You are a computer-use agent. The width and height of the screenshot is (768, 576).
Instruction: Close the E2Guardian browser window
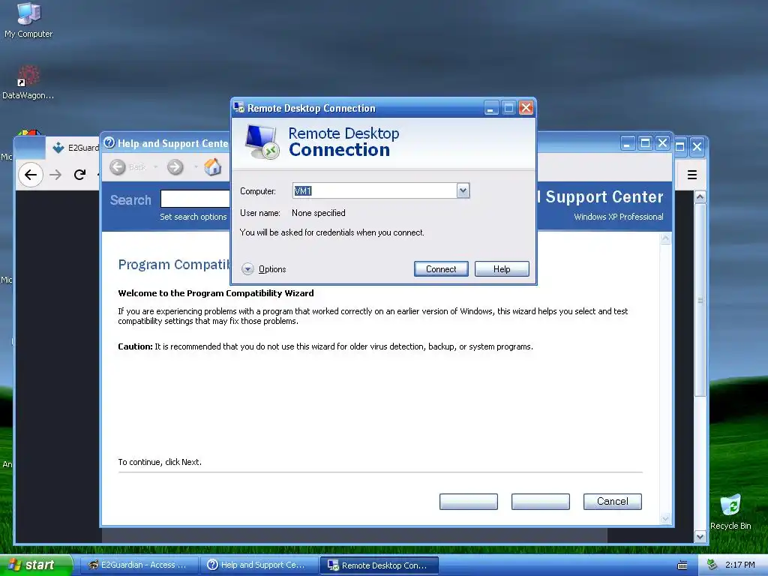(x=697, y=146)
